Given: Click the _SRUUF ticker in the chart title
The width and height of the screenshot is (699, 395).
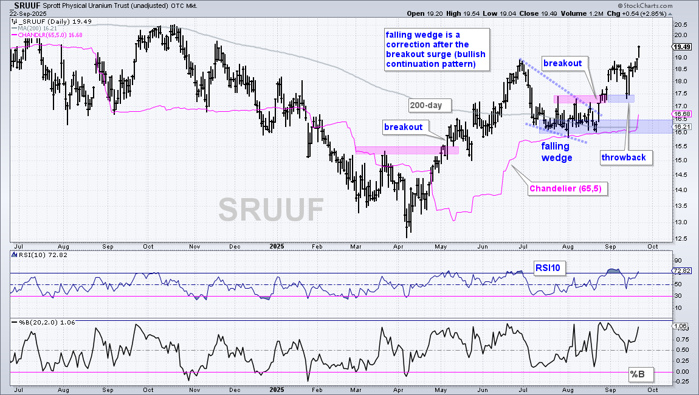Looking at the screenshot, I should [x=25, y=6].
